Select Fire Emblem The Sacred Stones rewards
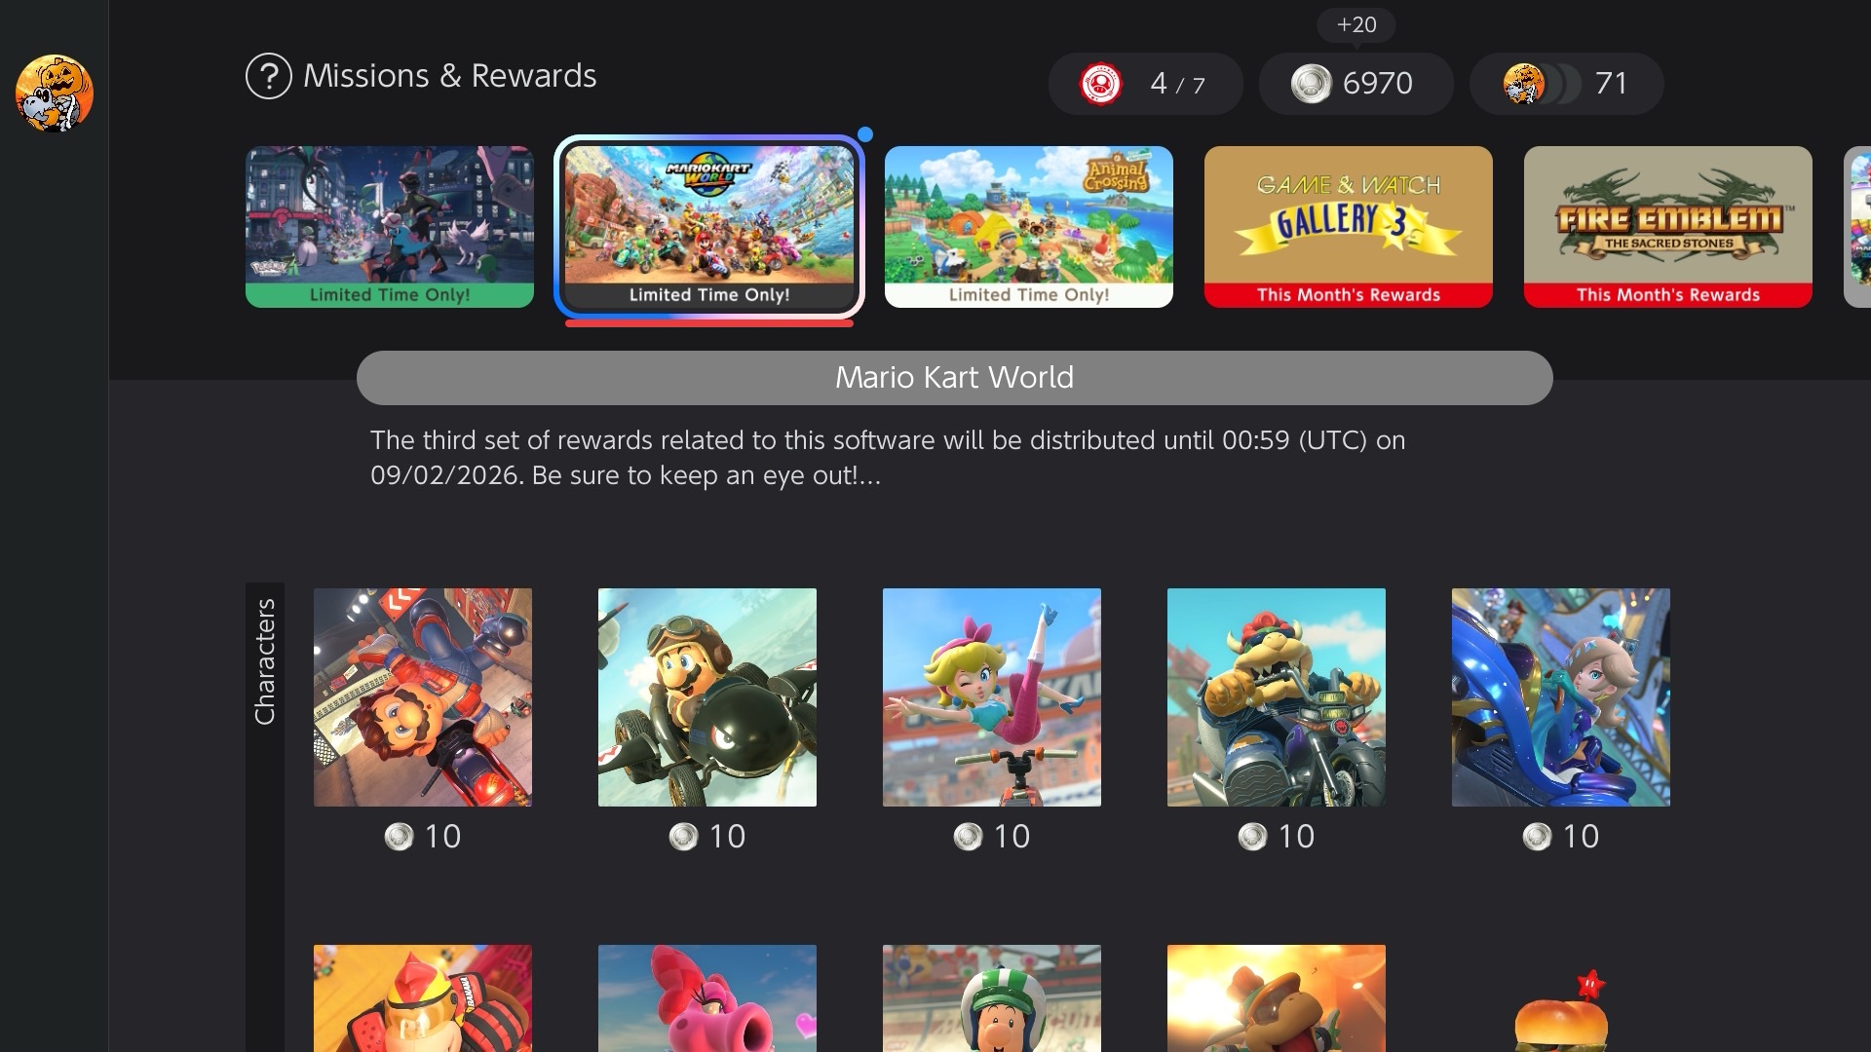This screenshot has height=1052, width=1871. click(1668, 227)
